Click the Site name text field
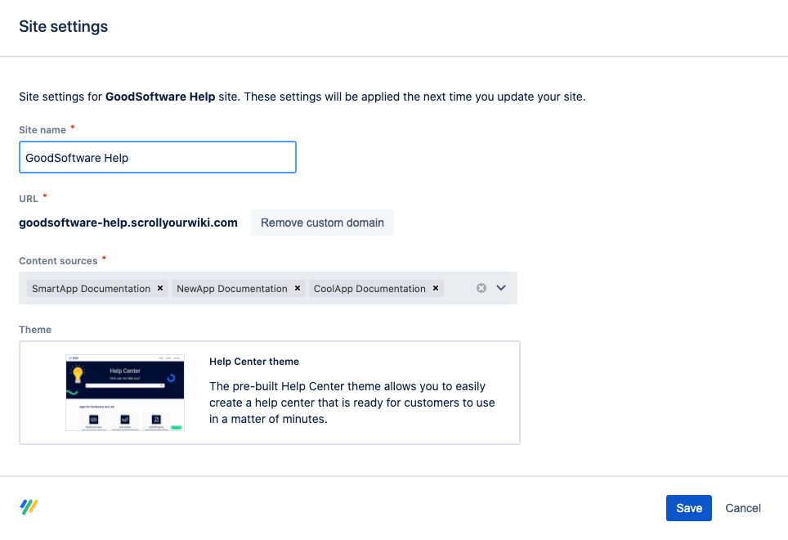 (157, 157)
